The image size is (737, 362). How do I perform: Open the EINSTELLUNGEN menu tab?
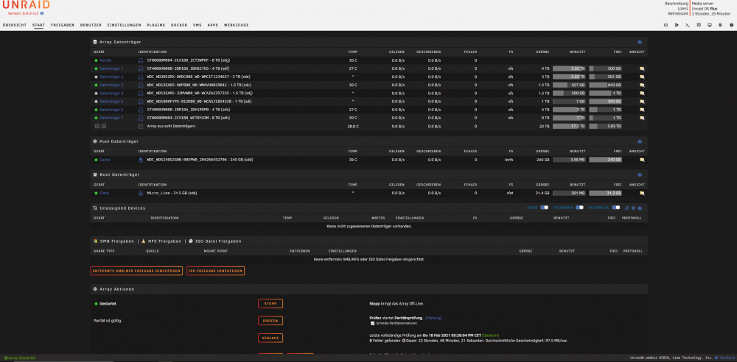click(x=124, y=25)
